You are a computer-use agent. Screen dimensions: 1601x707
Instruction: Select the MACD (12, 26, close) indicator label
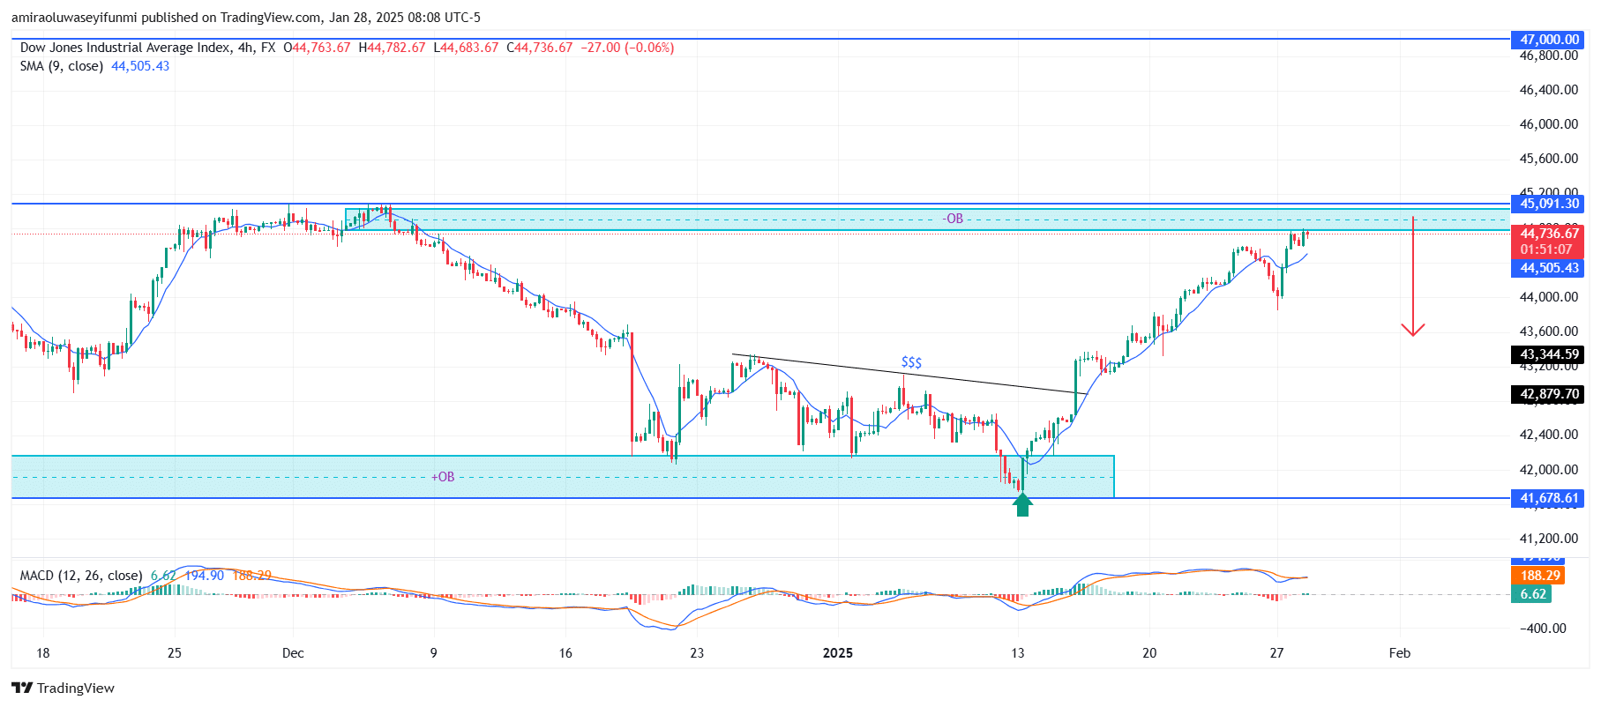click(x=81, y=576)
